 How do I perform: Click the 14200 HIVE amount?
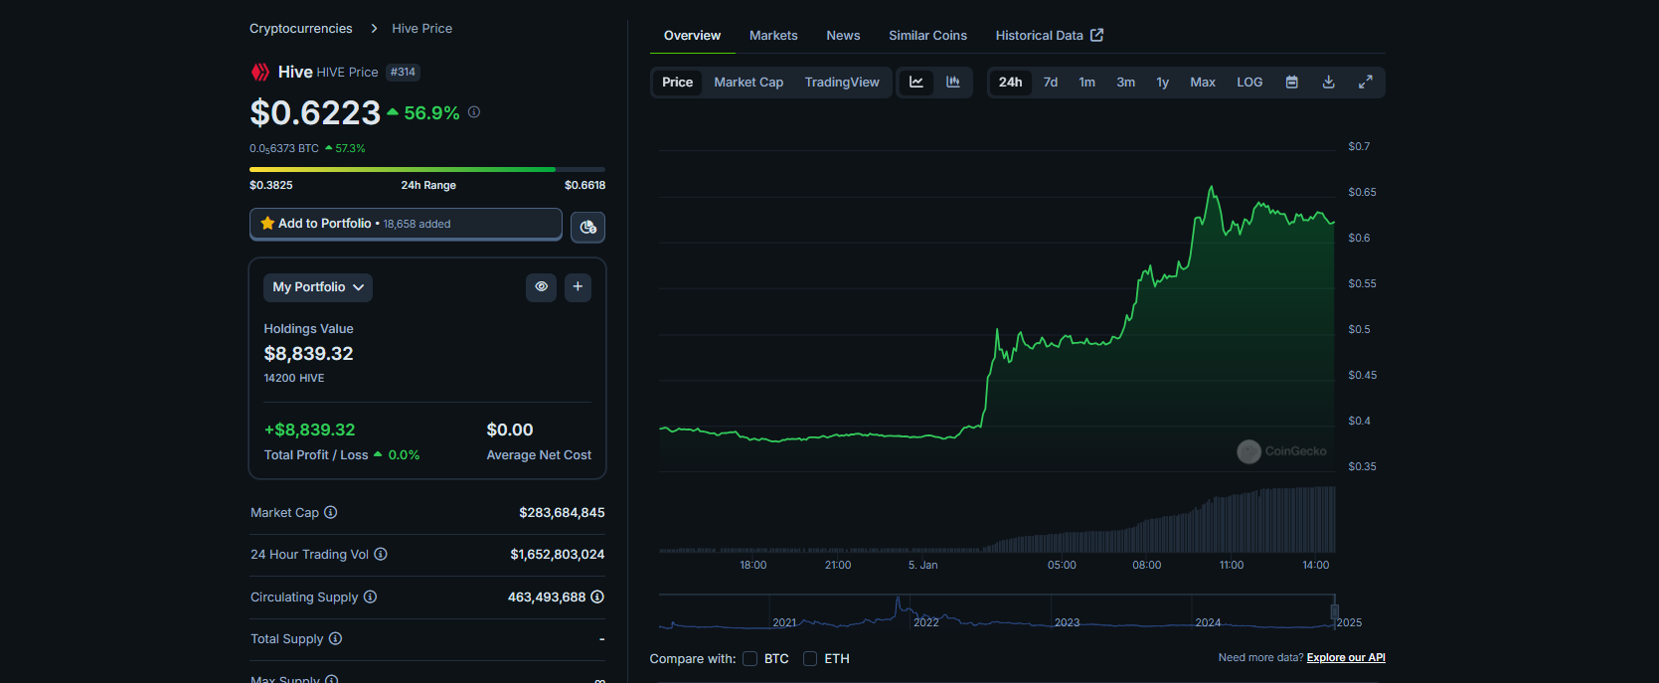point(294,378)
